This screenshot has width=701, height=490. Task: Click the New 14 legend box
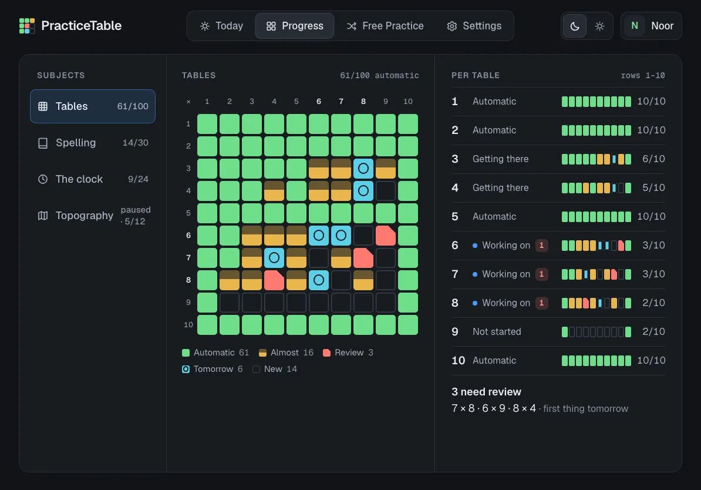pos(256,369)
